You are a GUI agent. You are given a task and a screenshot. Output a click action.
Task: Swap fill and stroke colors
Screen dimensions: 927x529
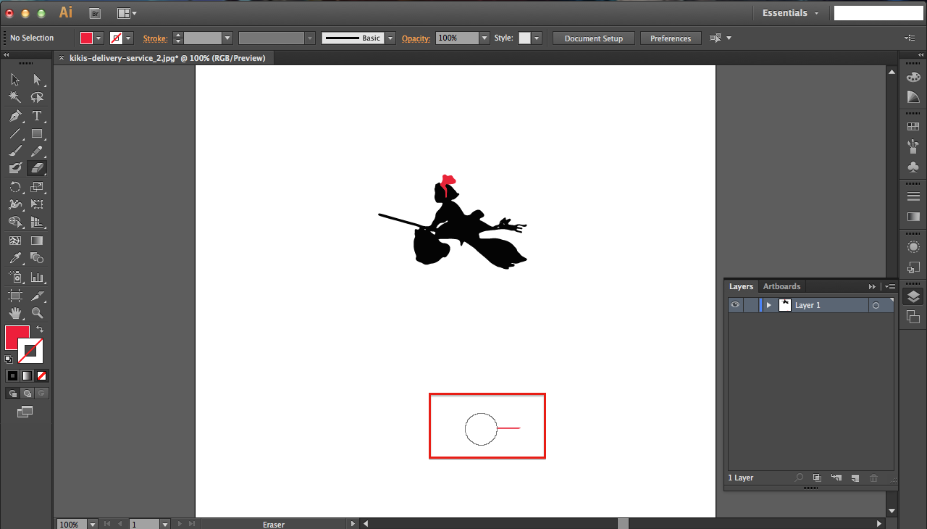[x=40, y=330]
